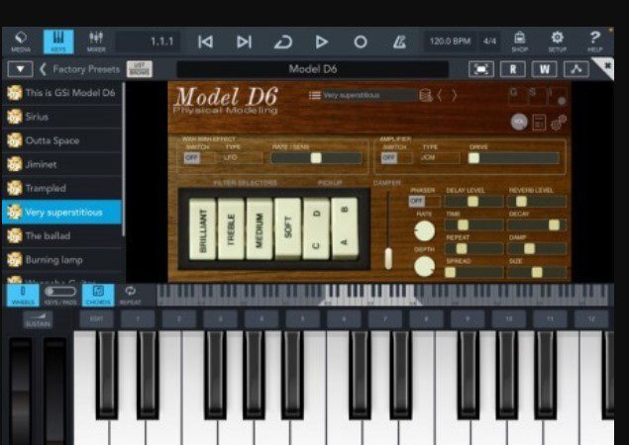The height and width of the screenshot is (445, 629).
Task: Flip the C/D pickup rocker
Action: coord(317,228)
